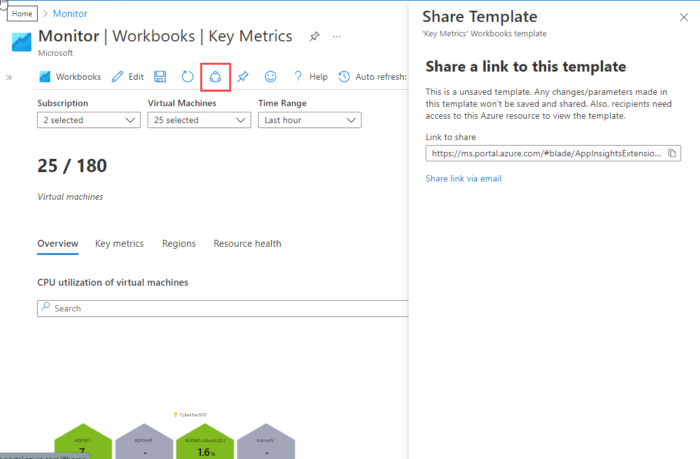This screenshot has width=700, height=459.
Task: Refresh the workbook with the circular arrow
Action: pyautogui.click(x=187, y=77)
